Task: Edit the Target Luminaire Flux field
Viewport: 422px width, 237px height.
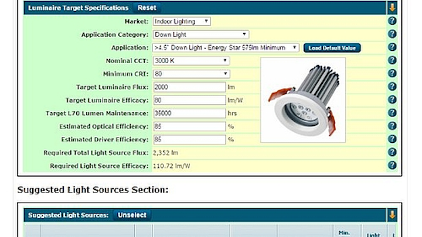Action: (189, 87)
